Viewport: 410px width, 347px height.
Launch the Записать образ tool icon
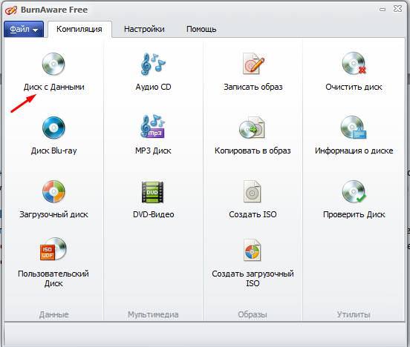coord(253,64)
